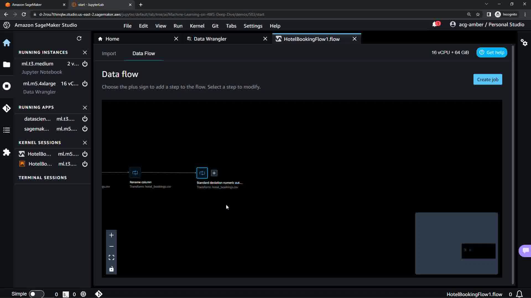The image size is (531, 298).
Task: Click the Create job button
Action: (x=488, y=79)
